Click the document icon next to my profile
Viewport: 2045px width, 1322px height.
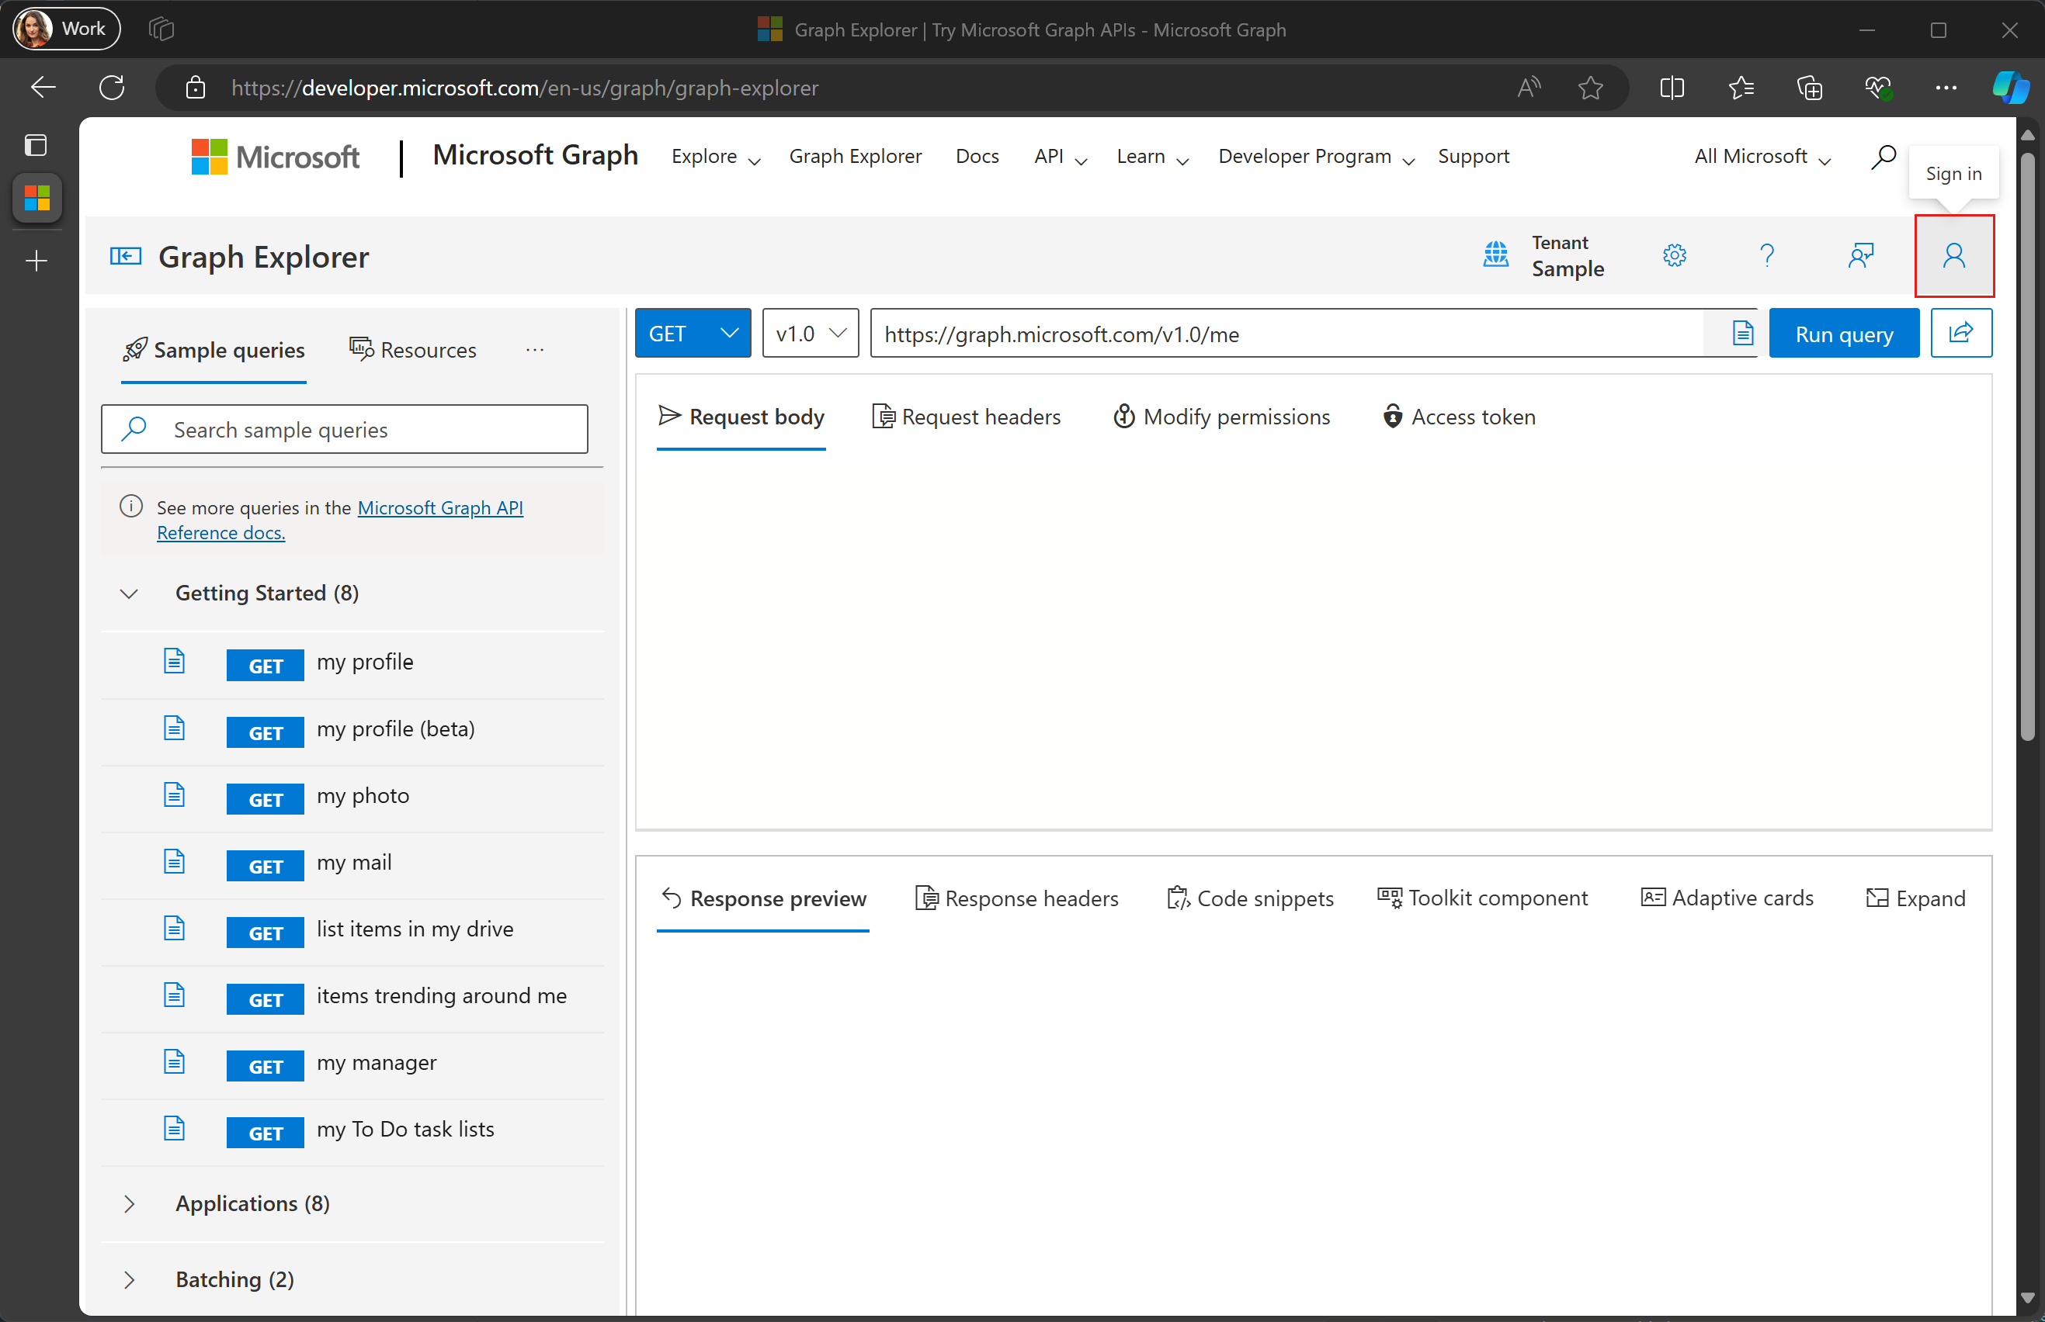click(x=175, y=659)
